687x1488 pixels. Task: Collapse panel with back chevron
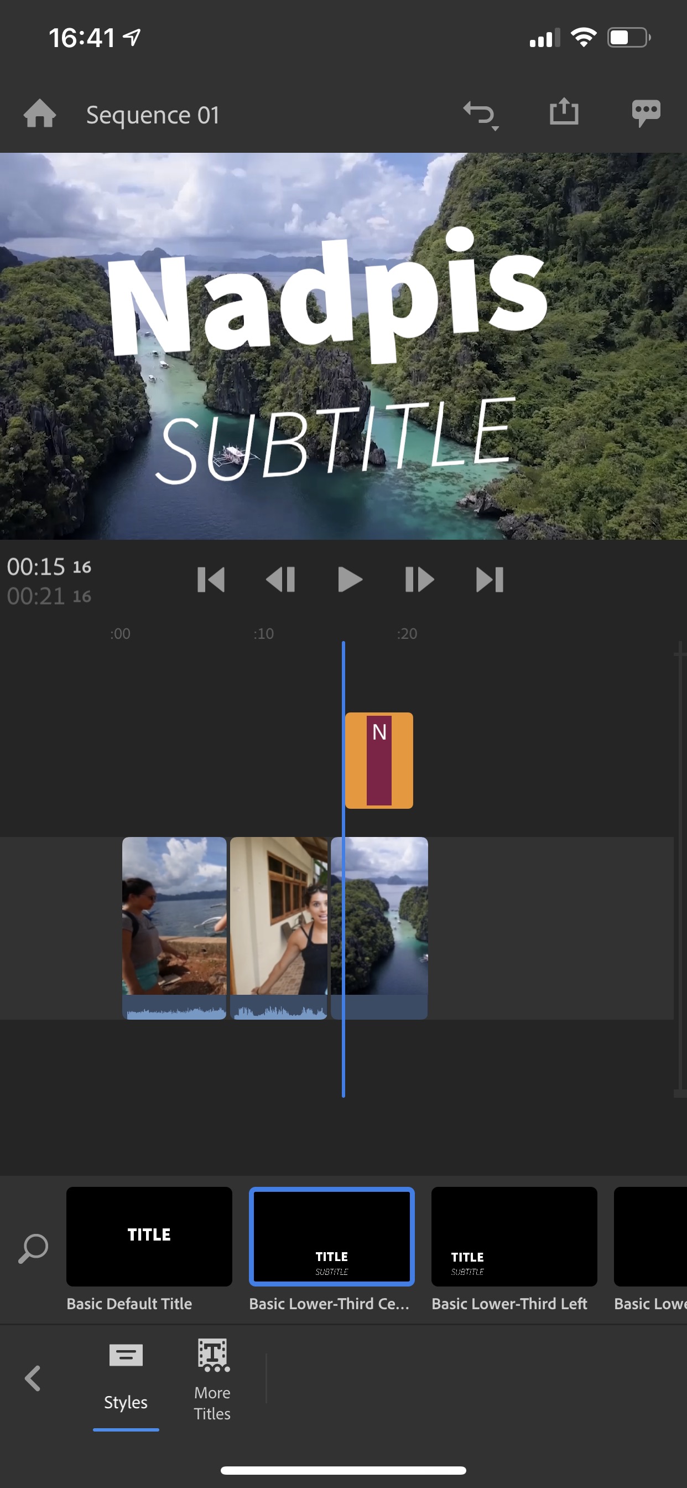33,1378
